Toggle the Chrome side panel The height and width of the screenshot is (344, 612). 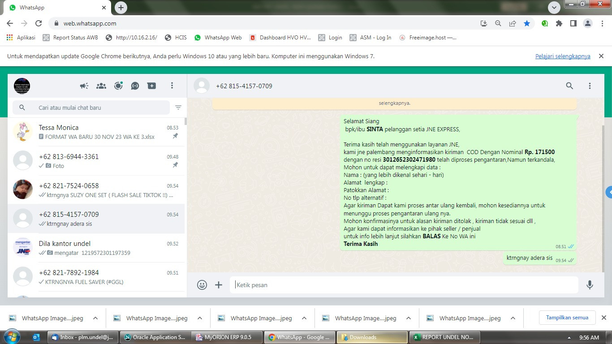coord(573,23)
